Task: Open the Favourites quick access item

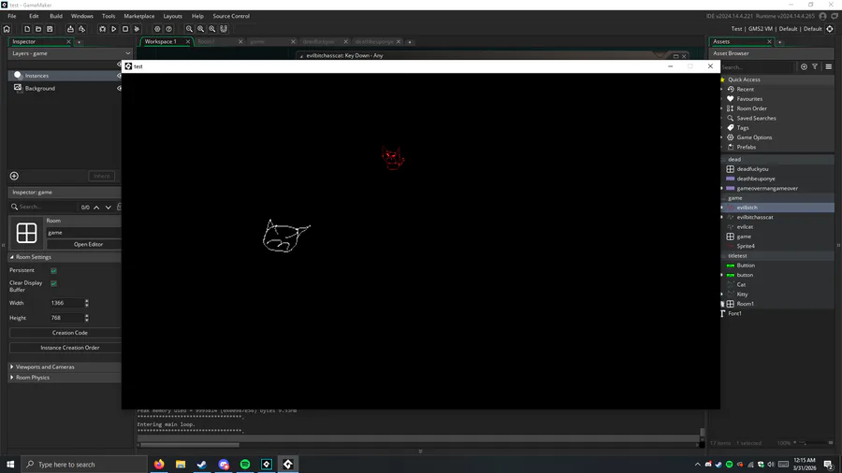Action: [x=748, y=99]
